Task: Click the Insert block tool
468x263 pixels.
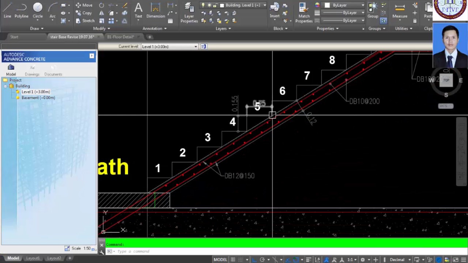Action: (275, 10)
